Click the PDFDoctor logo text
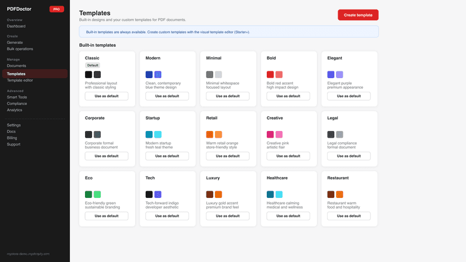Image resolution: width=466 pixels, height=262 pixels. (19, 9)
